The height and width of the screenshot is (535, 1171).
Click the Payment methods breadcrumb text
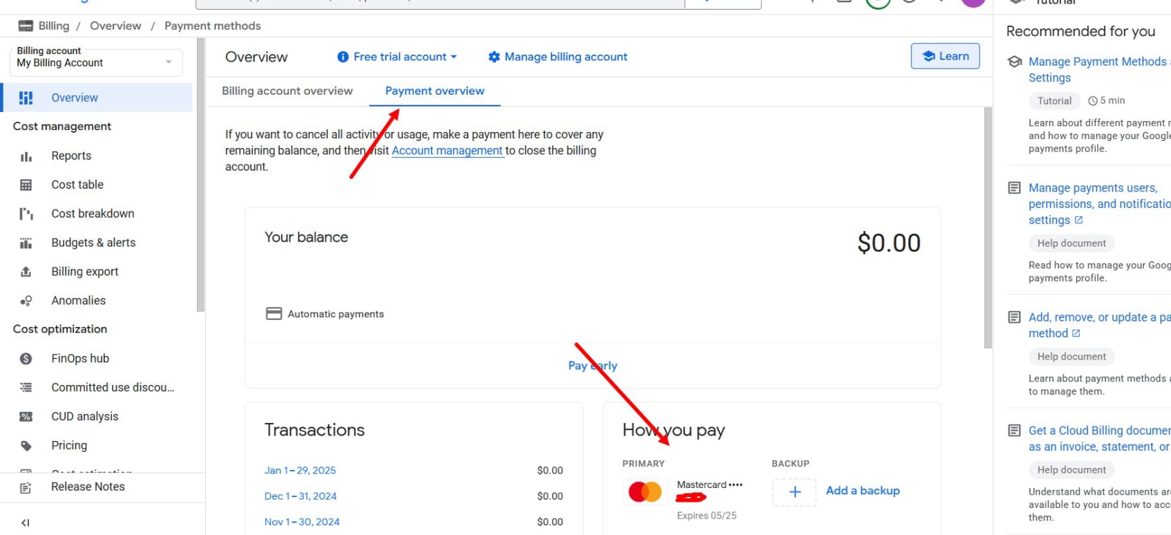click(x=213, y=26)
